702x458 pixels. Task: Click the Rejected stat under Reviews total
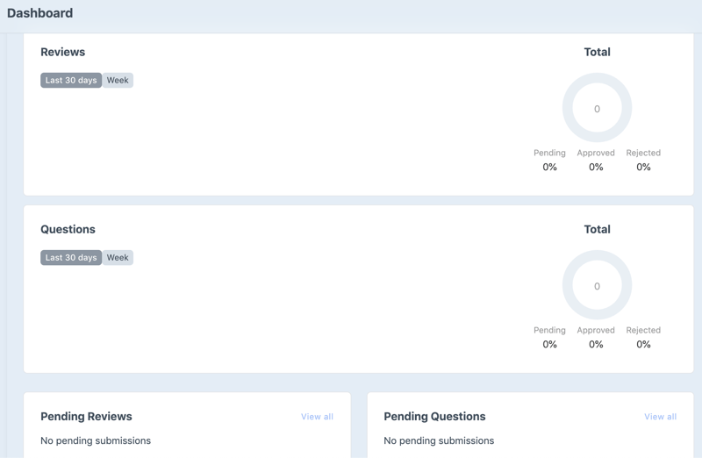coord(643,160)
